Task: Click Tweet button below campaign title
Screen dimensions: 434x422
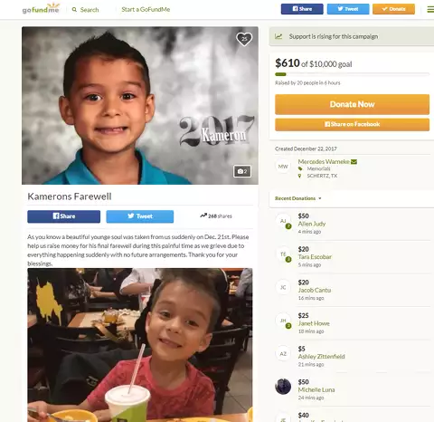Action: click(x=140, y=216)
